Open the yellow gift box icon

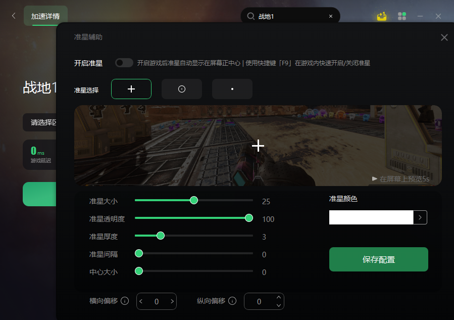point(382,16)
